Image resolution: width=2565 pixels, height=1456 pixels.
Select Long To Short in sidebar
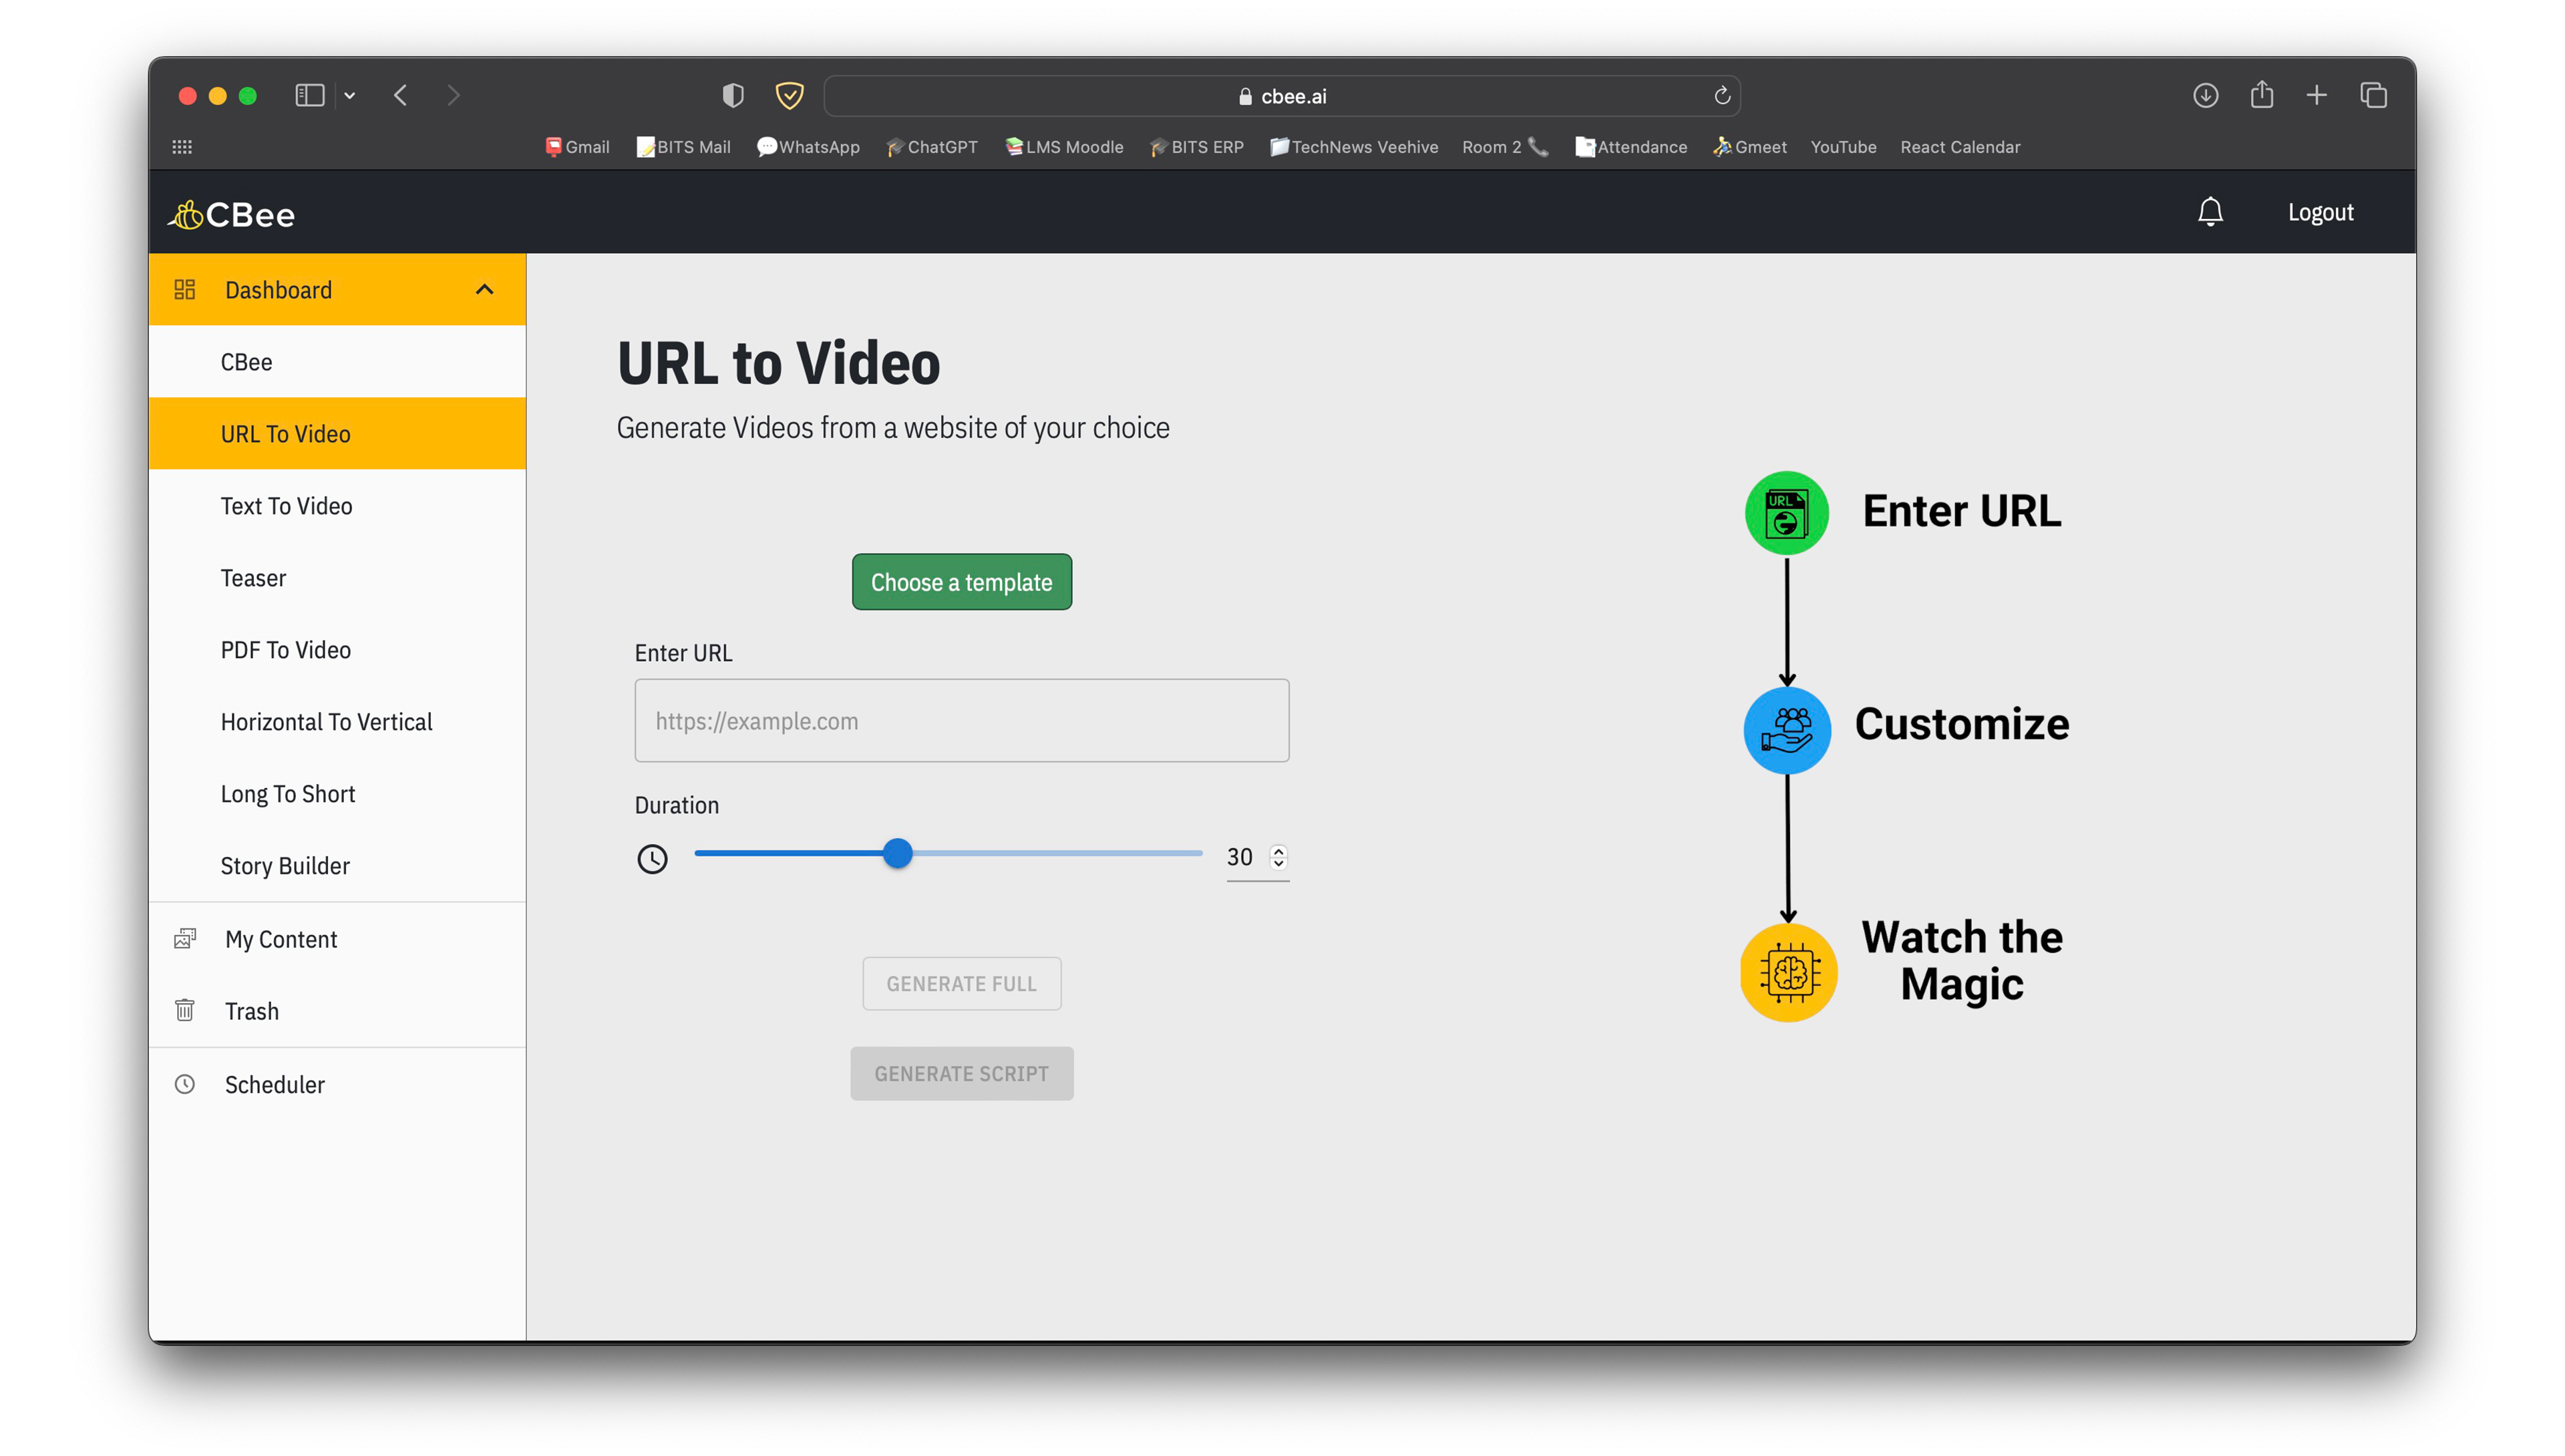[337, 794]
